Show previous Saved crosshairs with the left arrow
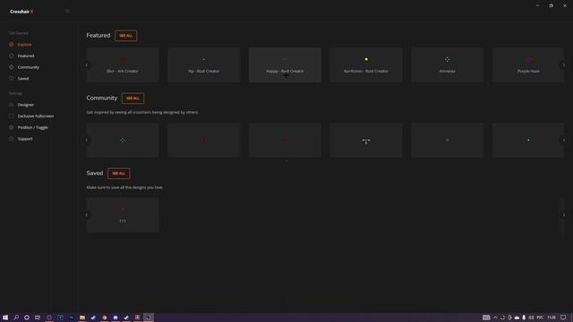 point(87,215)
